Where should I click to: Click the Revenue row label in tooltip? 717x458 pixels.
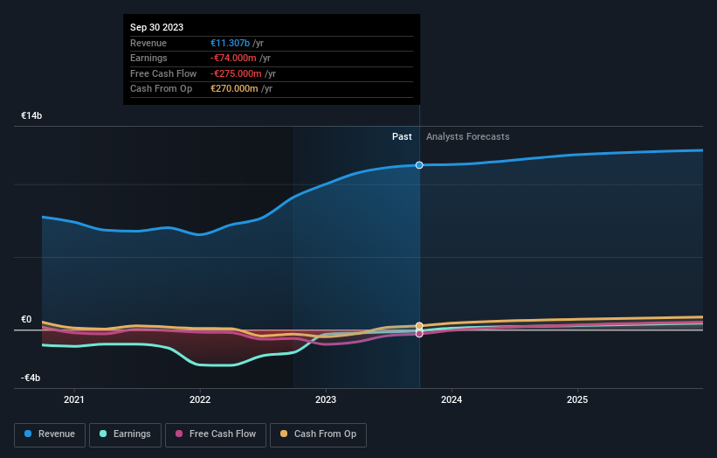[x=148, y=43]
